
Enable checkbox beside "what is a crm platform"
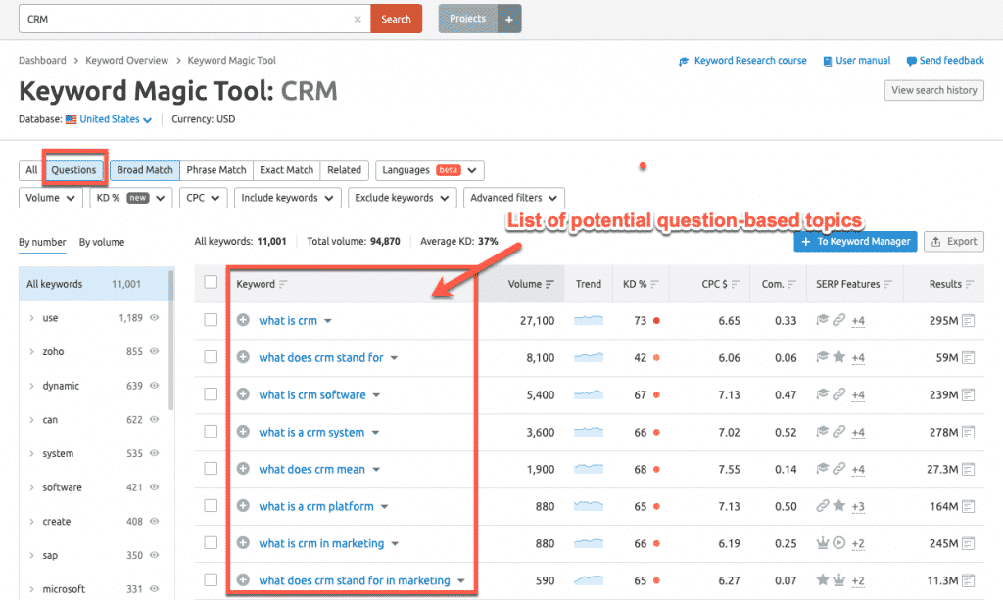click(211, 506)
